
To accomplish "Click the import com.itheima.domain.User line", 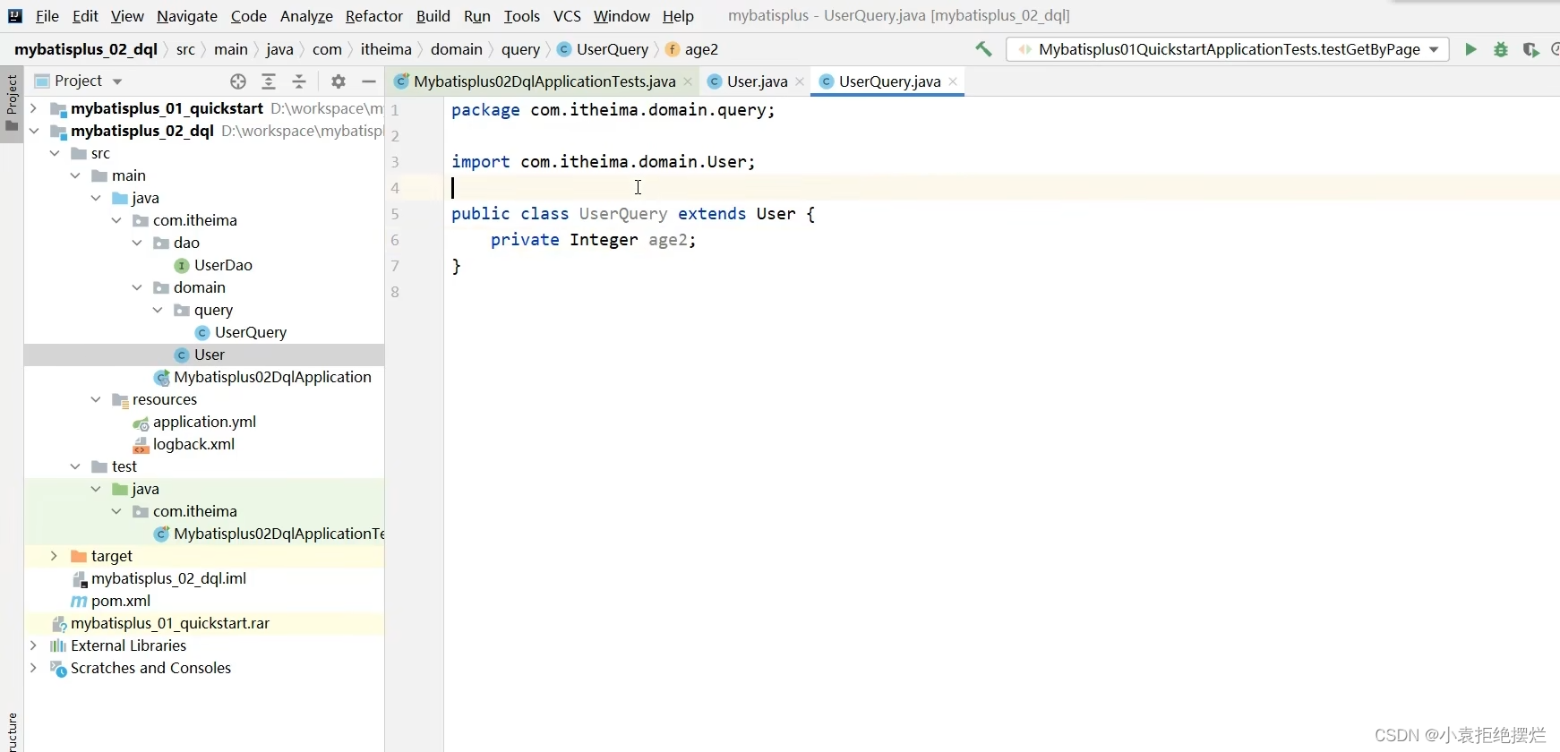I will [x=604, y=162].
